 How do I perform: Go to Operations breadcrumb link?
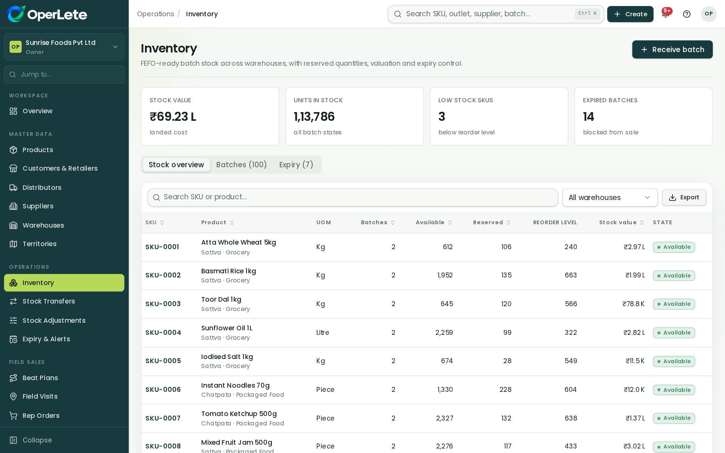pyautogui.click(x=156, y=14)
